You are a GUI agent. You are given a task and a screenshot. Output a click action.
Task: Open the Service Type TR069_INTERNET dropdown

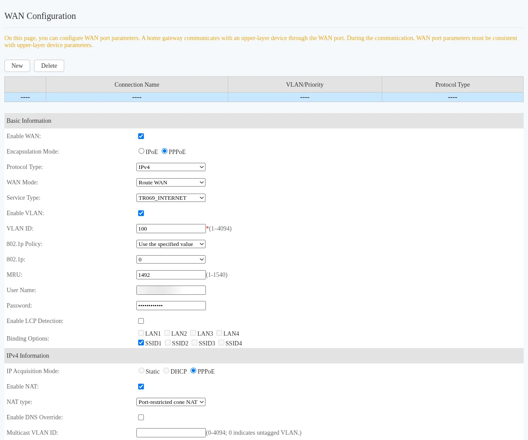pyautogui.click(x=171, y=198)
